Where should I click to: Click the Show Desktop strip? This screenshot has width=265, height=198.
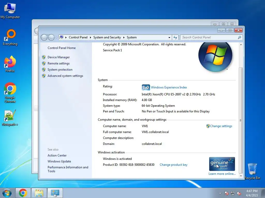pyautogui.click(x=263, y=193)
